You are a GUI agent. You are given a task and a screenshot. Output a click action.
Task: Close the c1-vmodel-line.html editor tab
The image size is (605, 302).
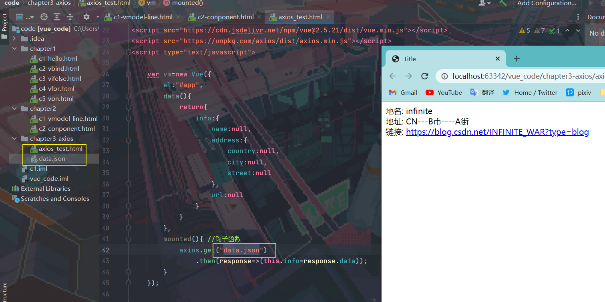pyautogui.click(x=178, y=17)
